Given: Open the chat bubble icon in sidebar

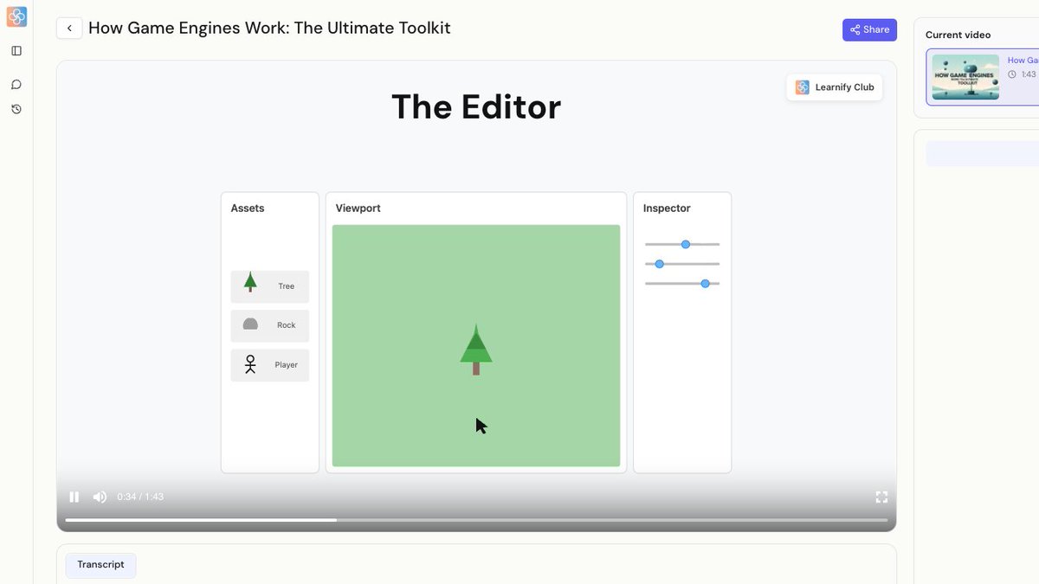Looking at the screenshot, I should coord(16,85).
